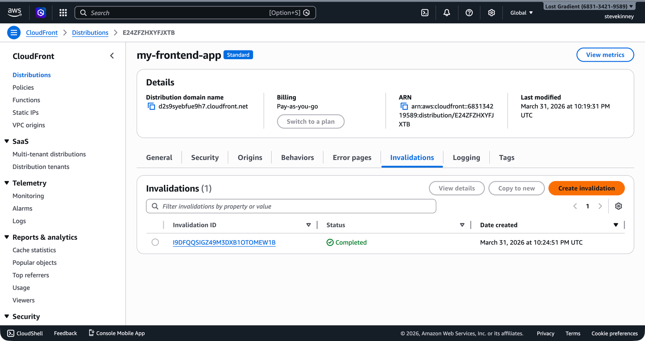Switch to the Origins tab

tap(250, 158)
